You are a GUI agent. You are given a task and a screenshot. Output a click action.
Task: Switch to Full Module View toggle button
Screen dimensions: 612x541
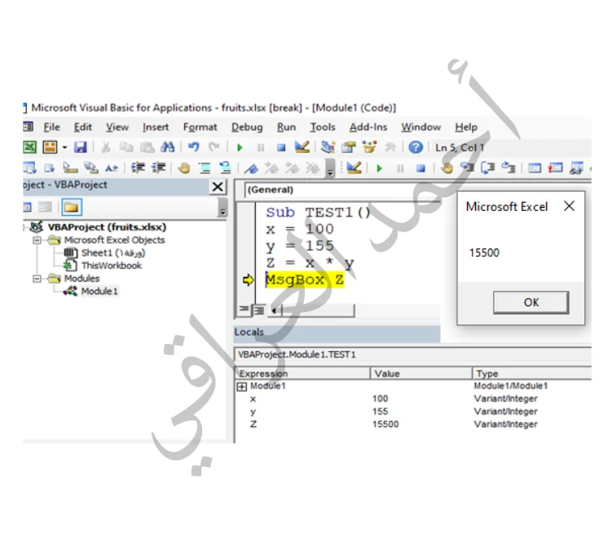coord(259,310)
